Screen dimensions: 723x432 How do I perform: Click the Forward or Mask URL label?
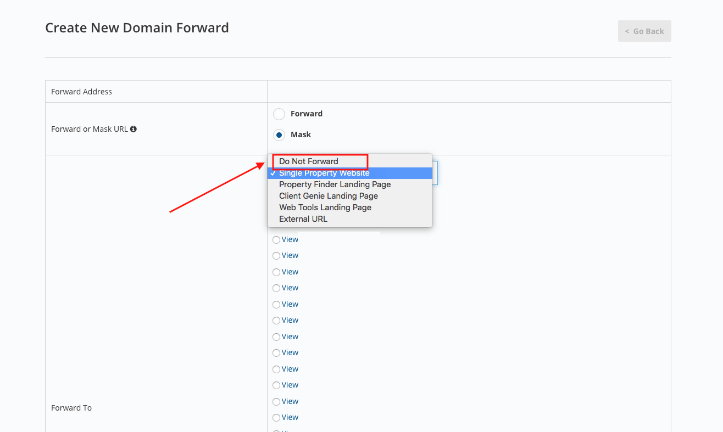click(90, 129)
